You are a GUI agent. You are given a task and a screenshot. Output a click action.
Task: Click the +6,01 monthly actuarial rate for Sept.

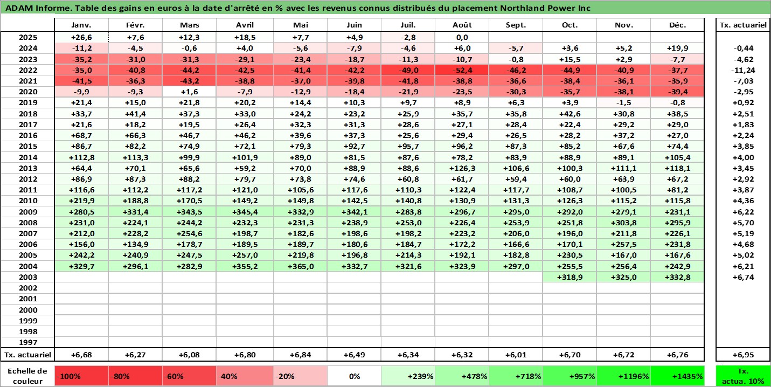(x=516, y=355)
